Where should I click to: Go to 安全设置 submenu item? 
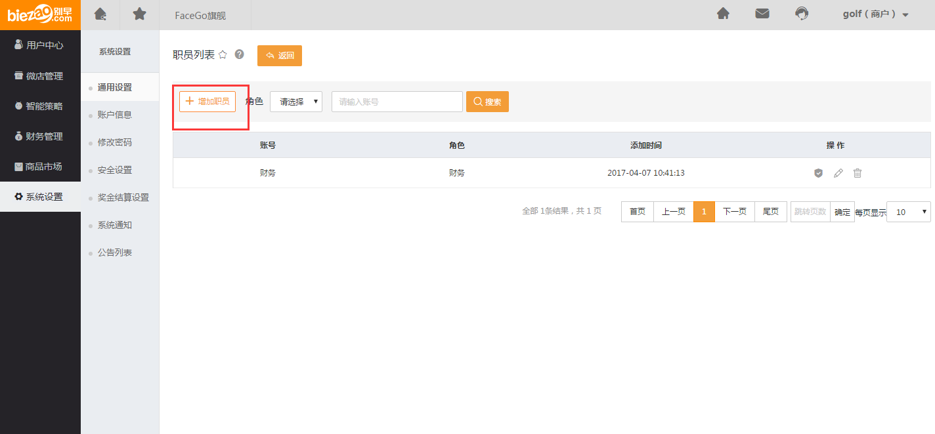(115, 170)
